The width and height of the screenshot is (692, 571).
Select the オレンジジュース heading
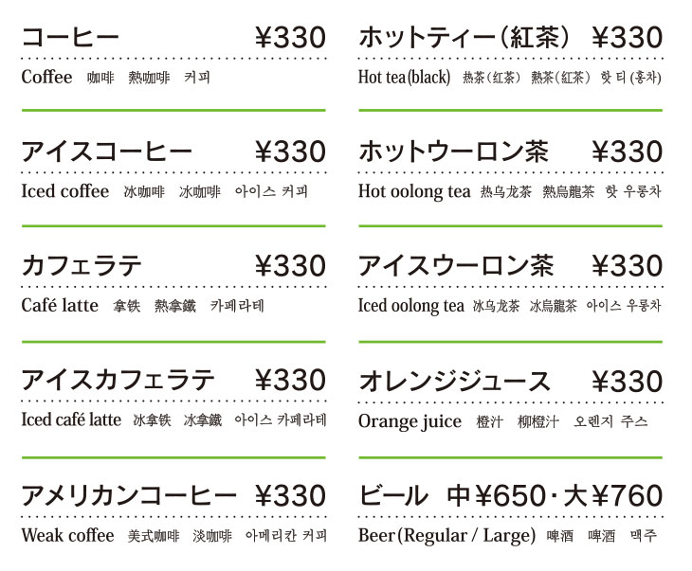[x=455, y=381]
